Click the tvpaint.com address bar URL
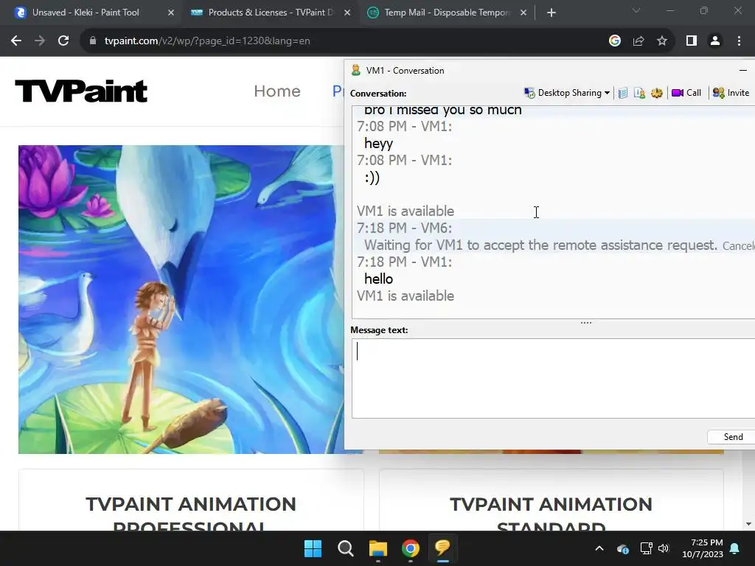This screenshot has width=755, height=566. point(207,41)
